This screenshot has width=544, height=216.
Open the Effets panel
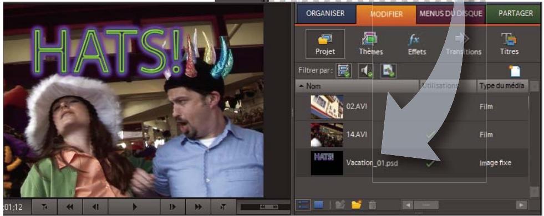(416, 44)
